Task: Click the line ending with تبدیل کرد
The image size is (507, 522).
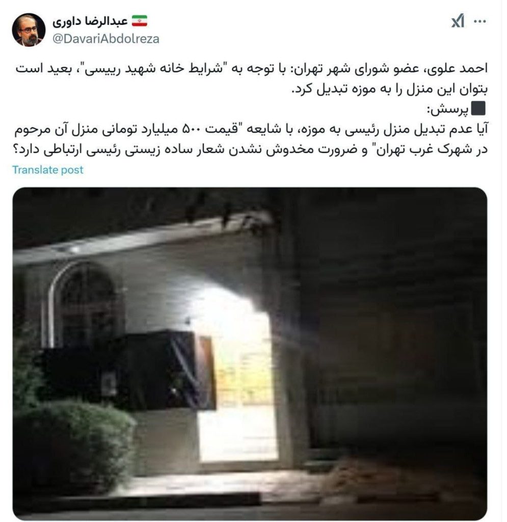Action: [x=390, y=89]
